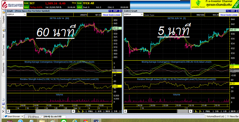The image size is (239, 122).
Task: Click right scroll arrow of 60-minute chart
Action: tap(74, 111)
